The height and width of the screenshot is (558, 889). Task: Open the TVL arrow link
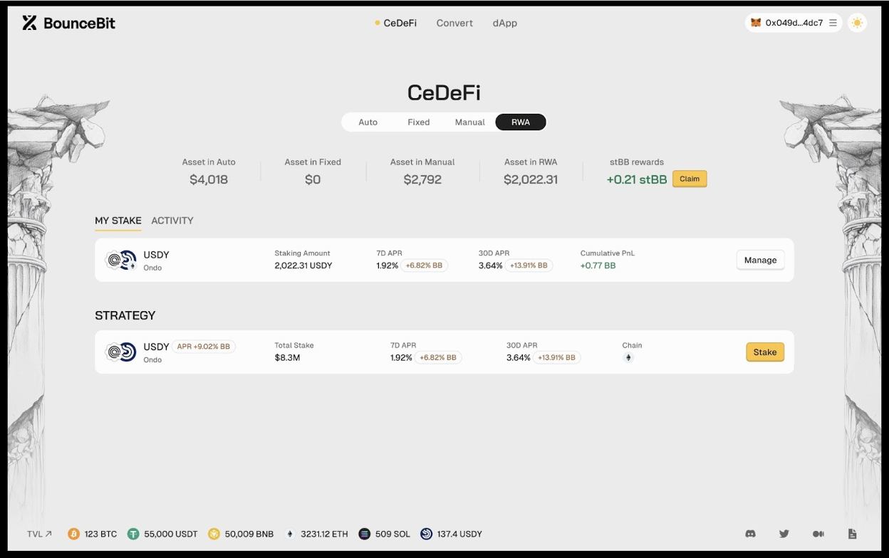(39, 534)
